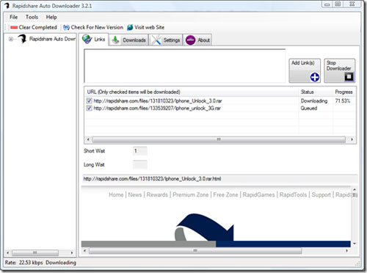Uncheck the Iphone_Unlock_3.0.rar link checkbox
This screenshot has height=273, width=367.
[89, 101]
